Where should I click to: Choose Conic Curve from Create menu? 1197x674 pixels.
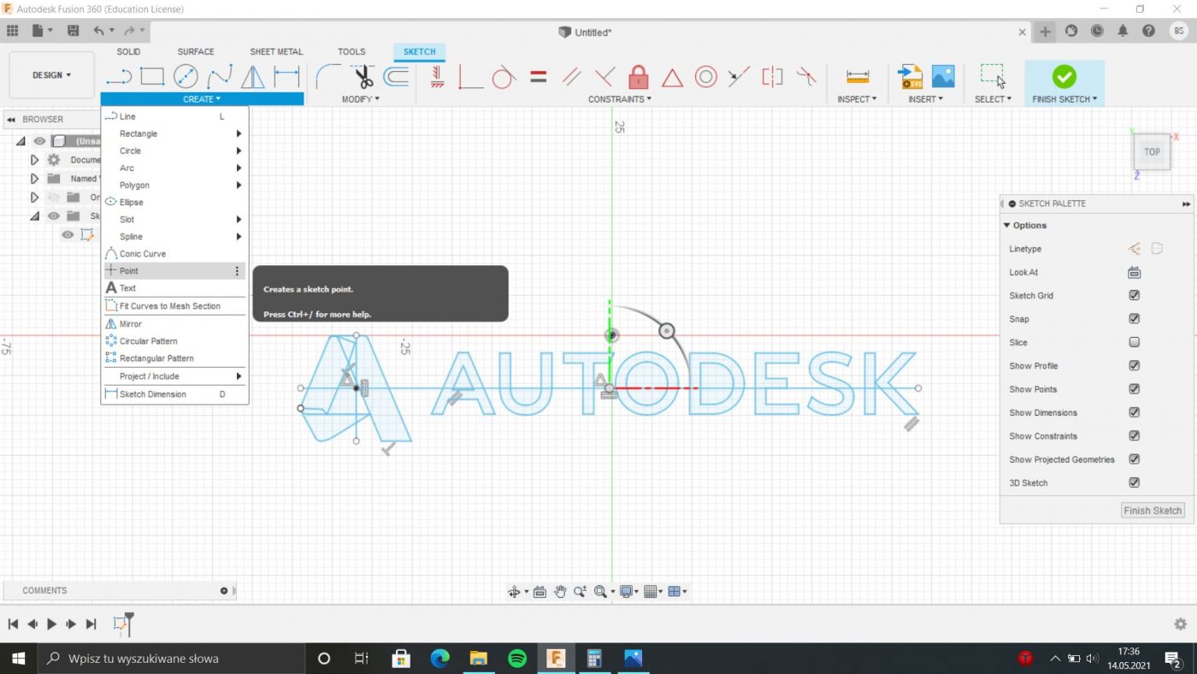click(x=143, y=254)
